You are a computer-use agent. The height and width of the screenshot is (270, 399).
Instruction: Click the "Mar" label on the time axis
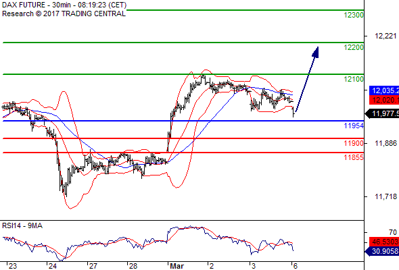coord(177,266)
